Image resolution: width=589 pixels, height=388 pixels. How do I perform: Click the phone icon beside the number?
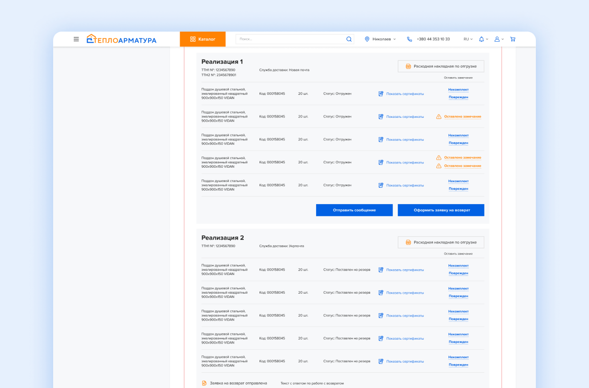pyautogui.click(x=409, y=39)
